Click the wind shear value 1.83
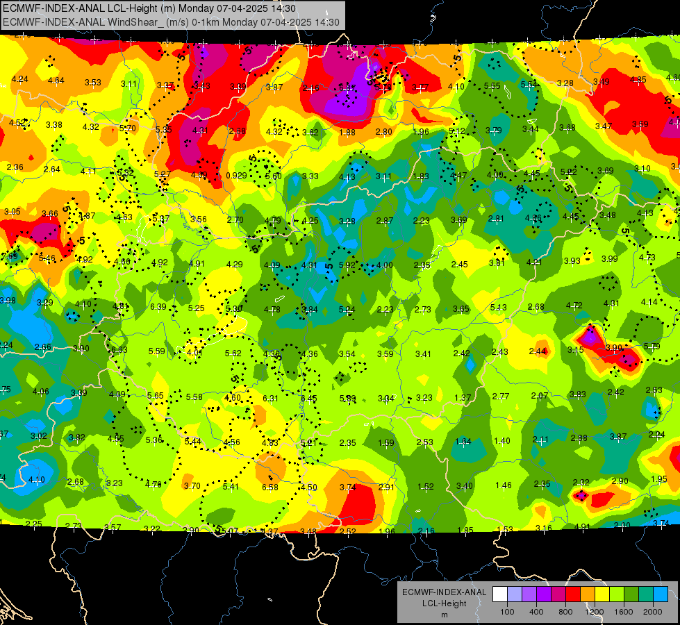This screenshot has width=680, height=625. 421,176
